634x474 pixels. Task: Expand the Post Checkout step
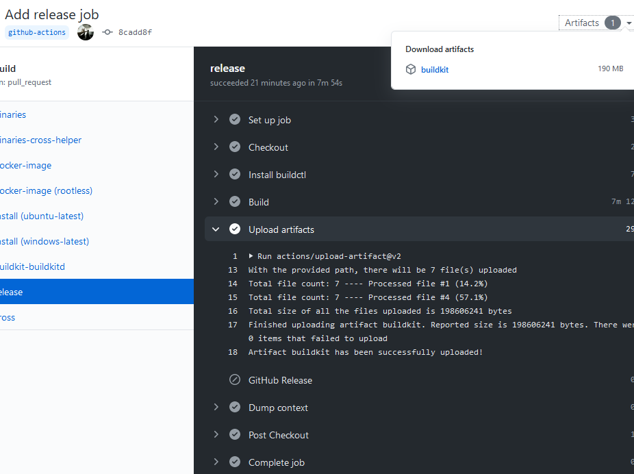point(216,434)
